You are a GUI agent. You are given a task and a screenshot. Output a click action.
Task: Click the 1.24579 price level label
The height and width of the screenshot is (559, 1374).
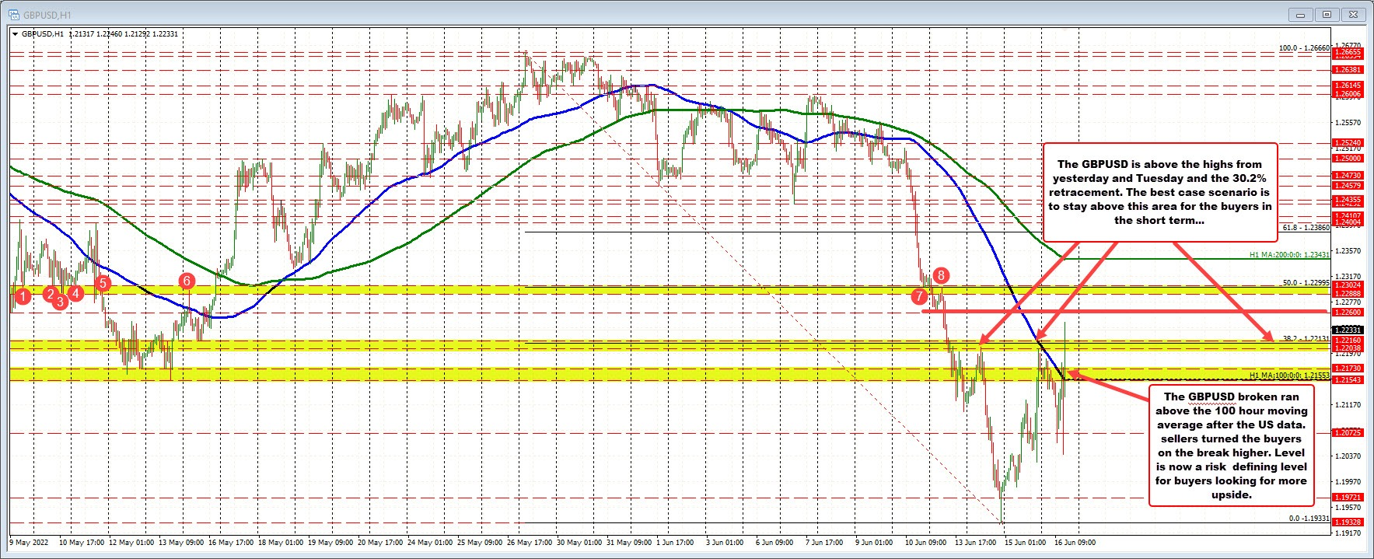click(1348, 186)
